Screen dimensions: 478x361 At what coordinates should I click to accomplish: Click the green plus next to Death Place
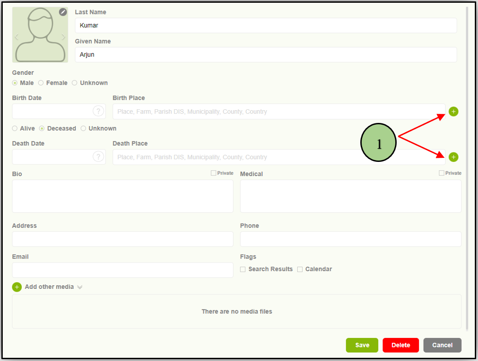(453, 157)
